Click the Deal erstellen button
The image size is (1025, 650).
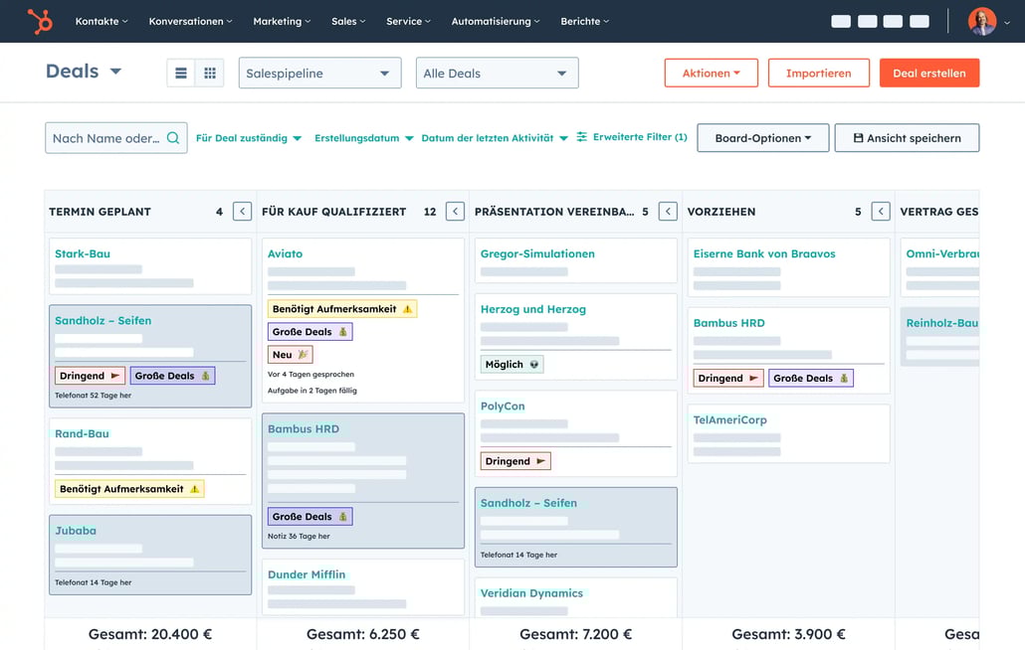tap(928, 73)
